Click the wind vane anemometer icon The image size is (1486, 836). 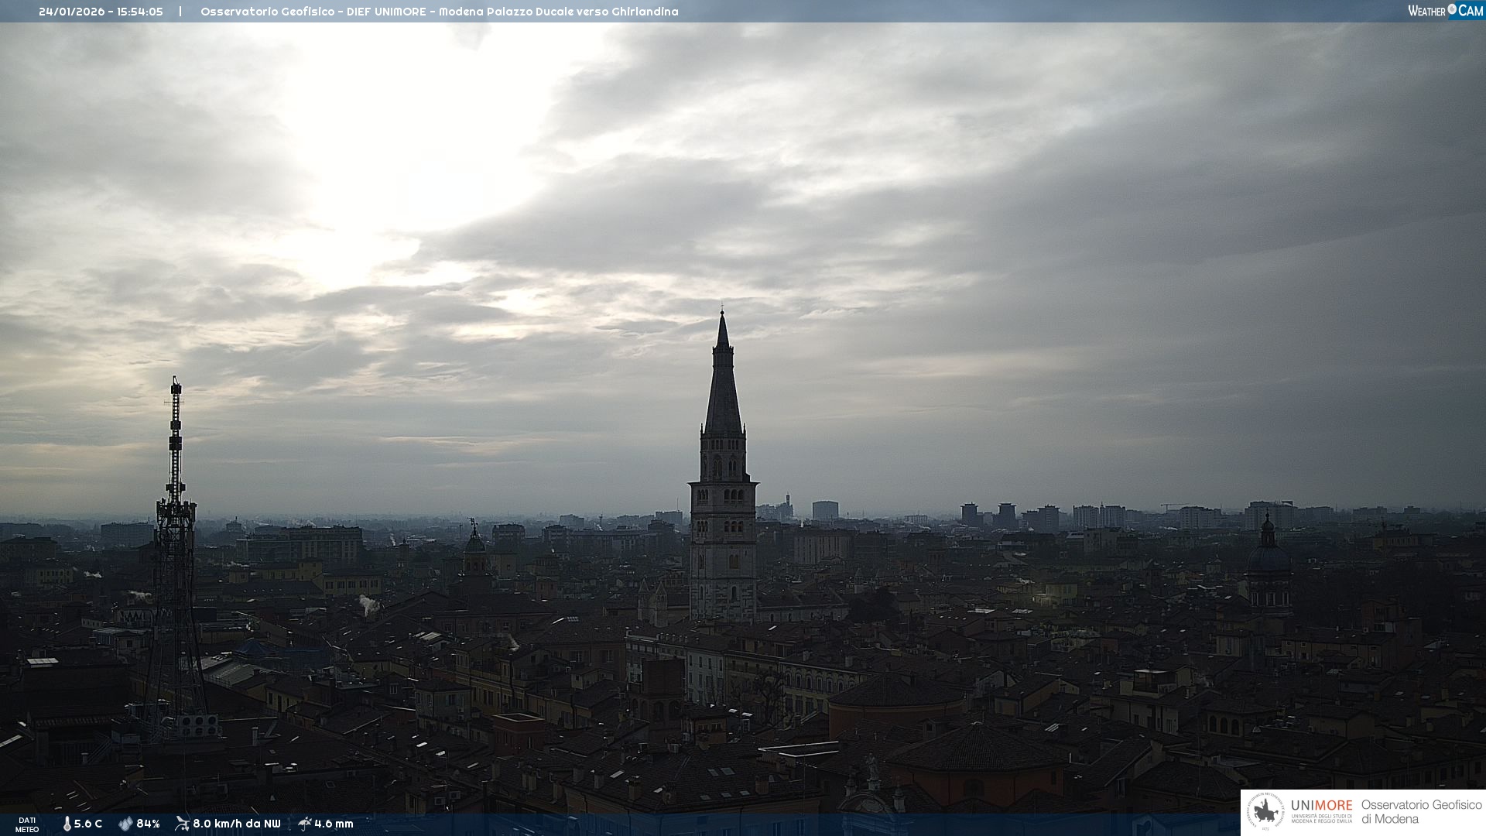tap(182, 824)
